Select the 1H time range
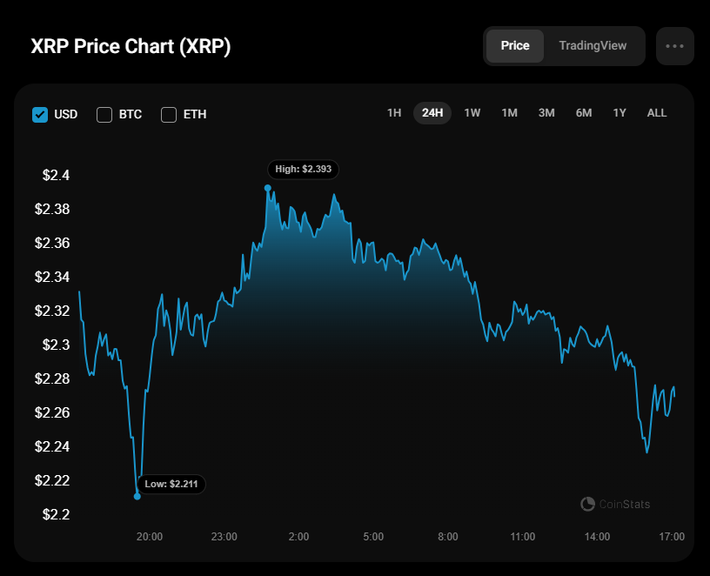 point(394,113)
